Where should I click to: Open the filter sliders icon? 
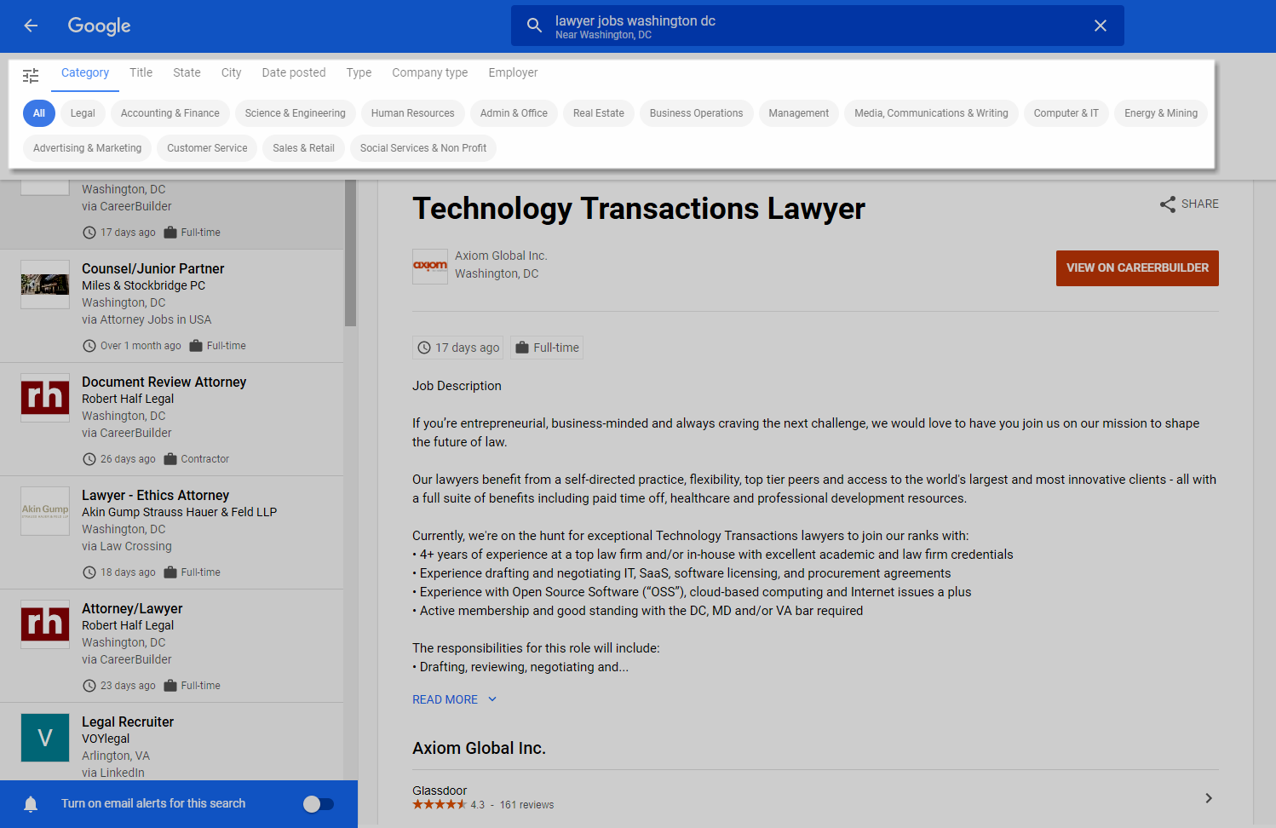(31, 76)
